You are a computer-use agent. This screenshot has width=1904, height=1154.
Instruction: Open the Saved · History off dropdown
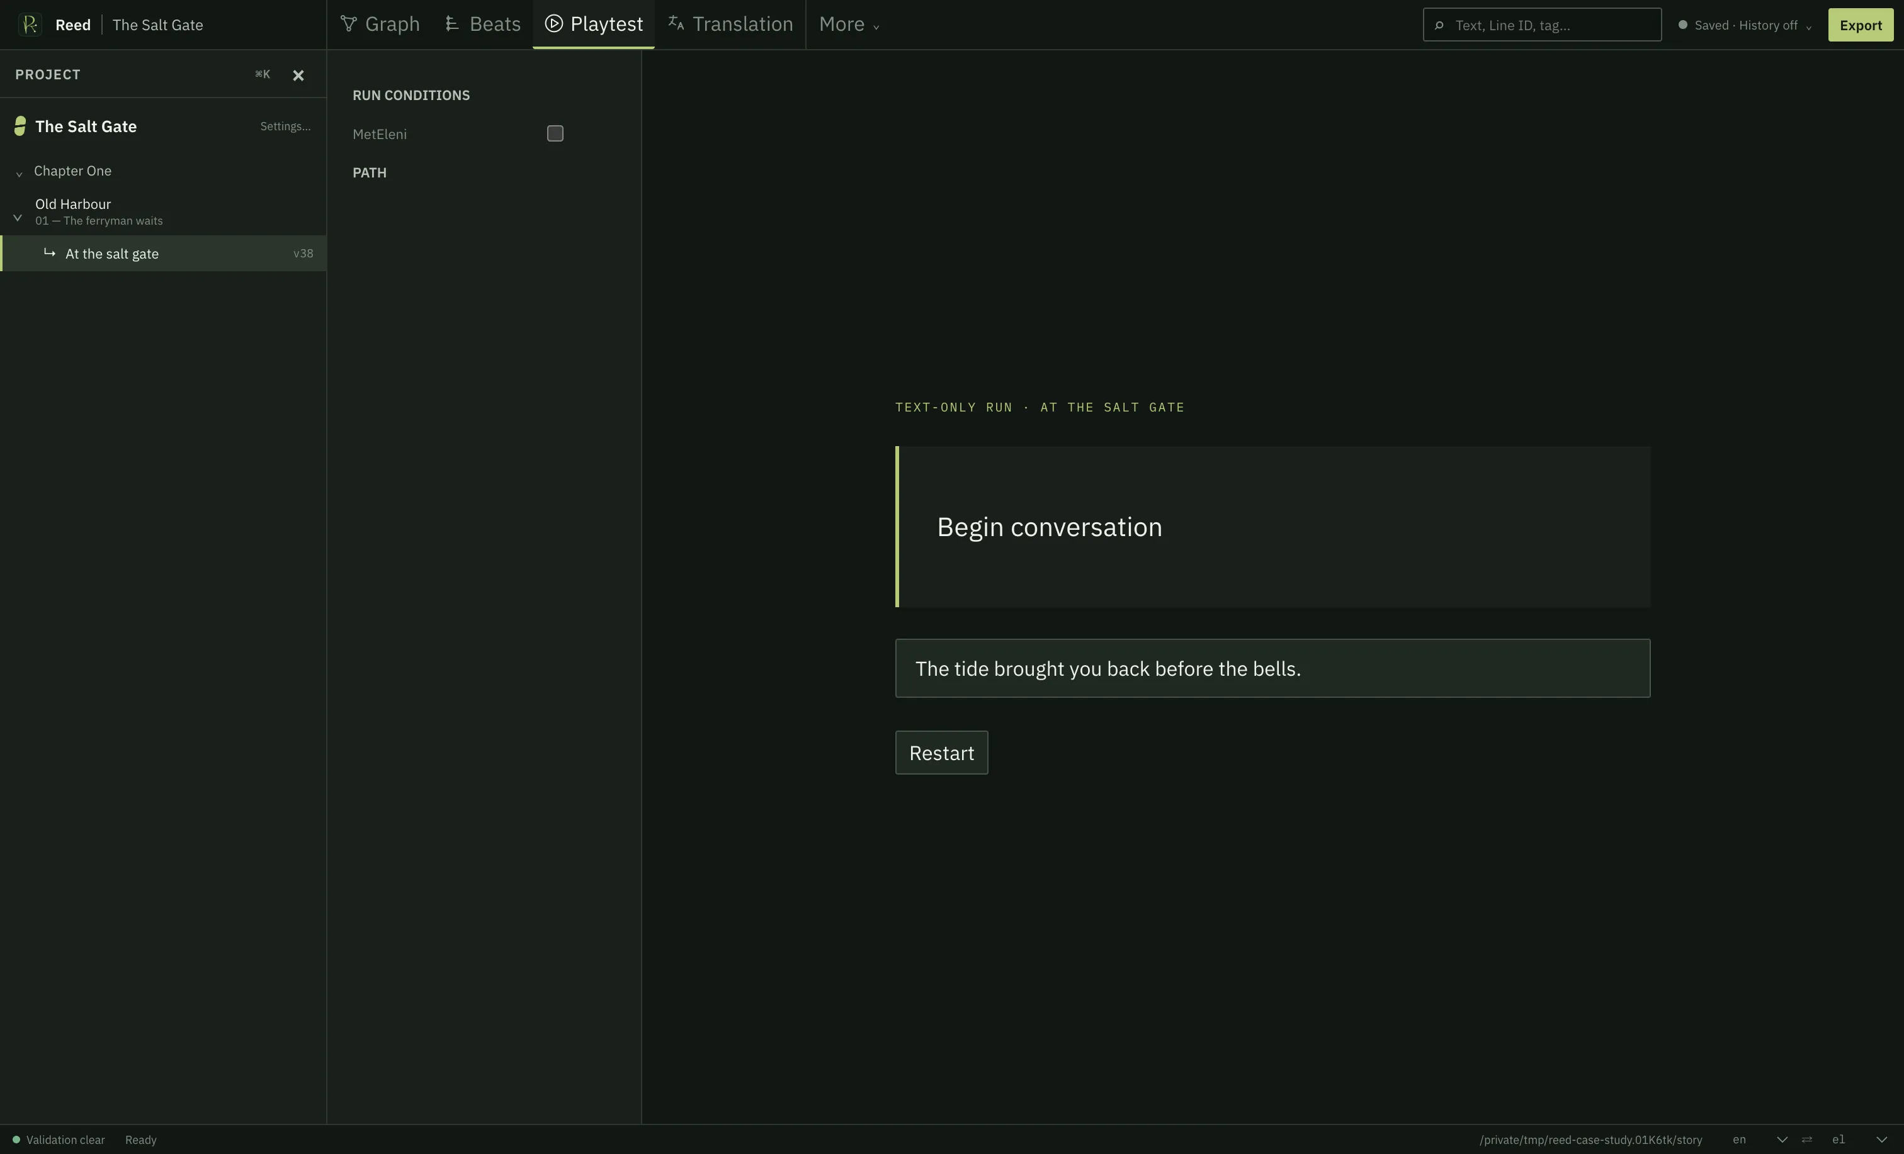click(1745, 26)
